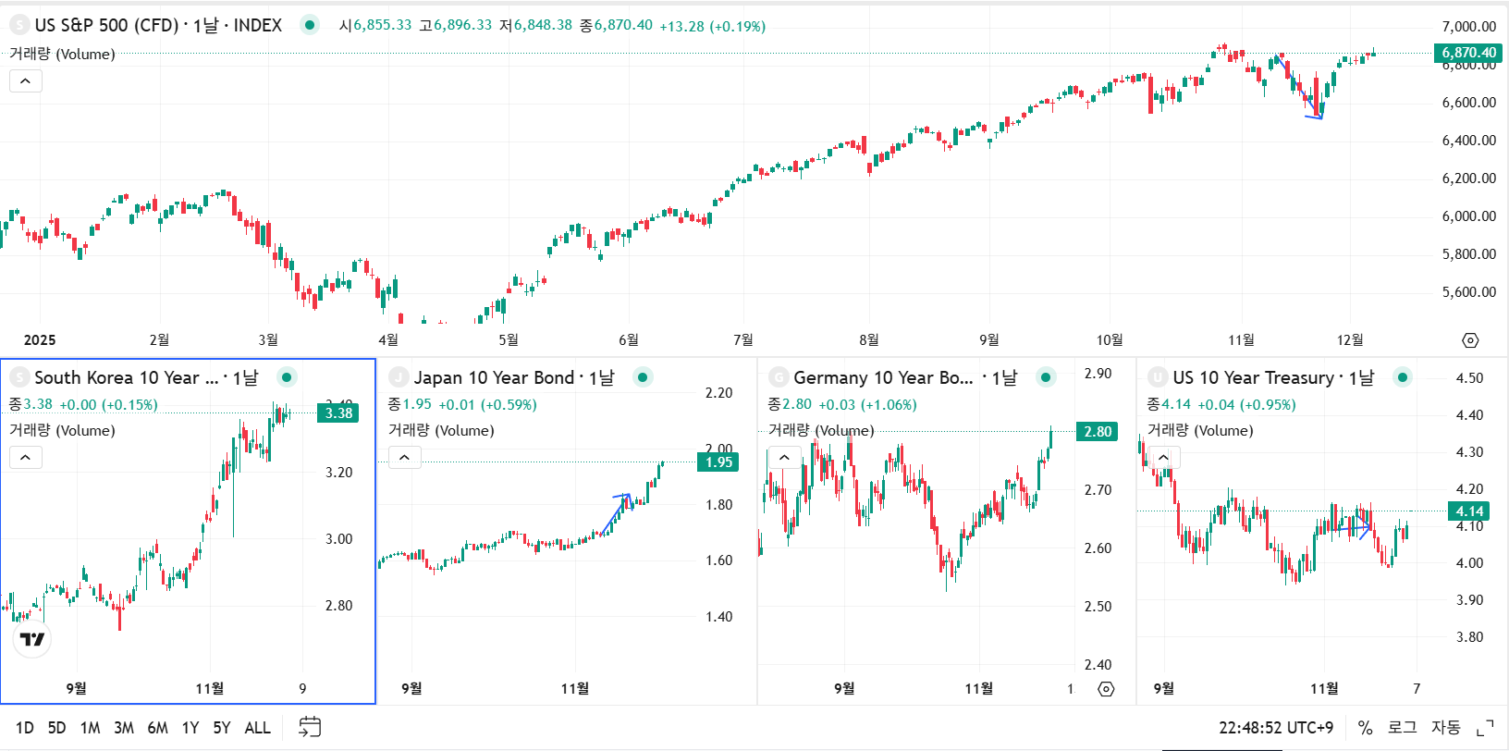
Task: Open the 22:48:52 UTC+9 timezone menu
Action: pos(1276,728)
